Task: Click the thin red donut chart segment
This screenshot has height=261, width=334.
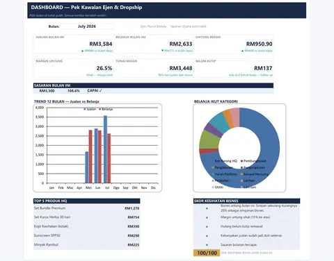Action: (209, 151)
